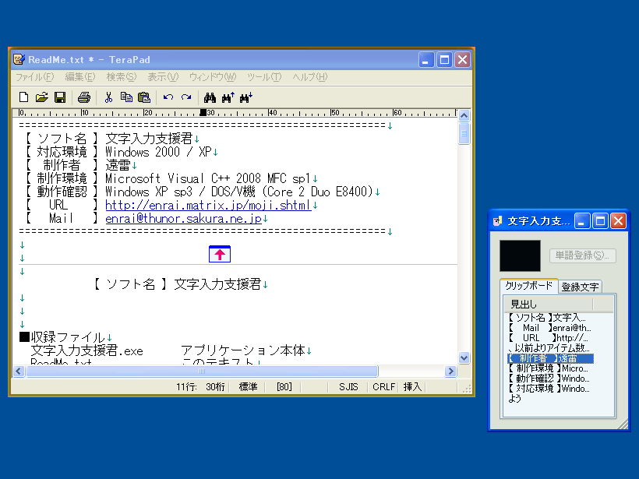639x479 pixels.
Task: Select the 【対応環境】Windo... clipboard item
Action: click(x=549, y=389)
